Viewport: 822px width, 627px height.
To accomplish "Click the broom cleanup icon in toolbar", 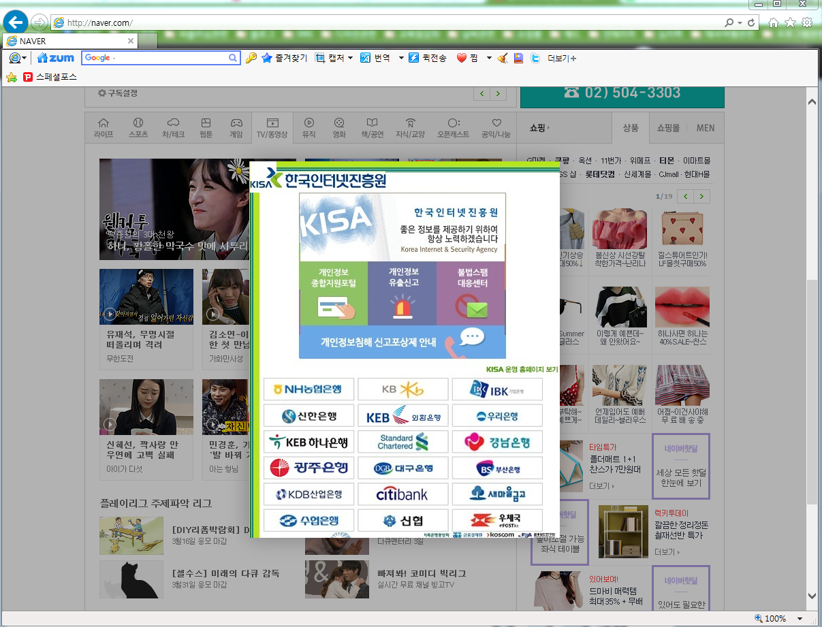I will [503, 59].
